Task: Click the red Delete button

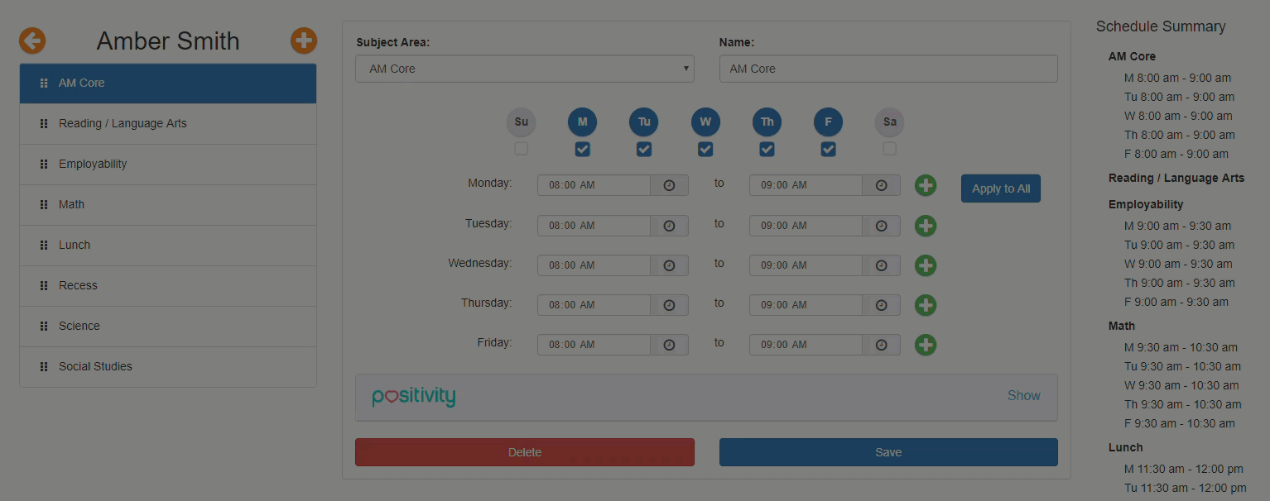Action: (525, 452)
